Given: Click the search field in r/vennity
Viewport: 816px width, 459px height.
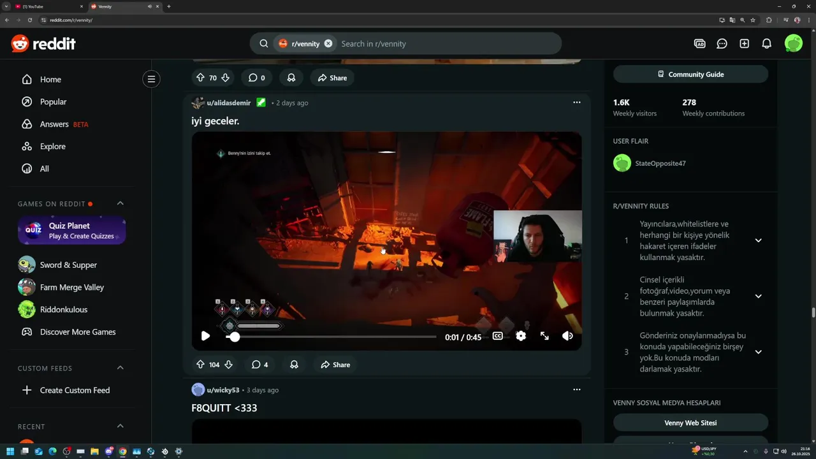Looking at the screenshot, I should [446, 43].
